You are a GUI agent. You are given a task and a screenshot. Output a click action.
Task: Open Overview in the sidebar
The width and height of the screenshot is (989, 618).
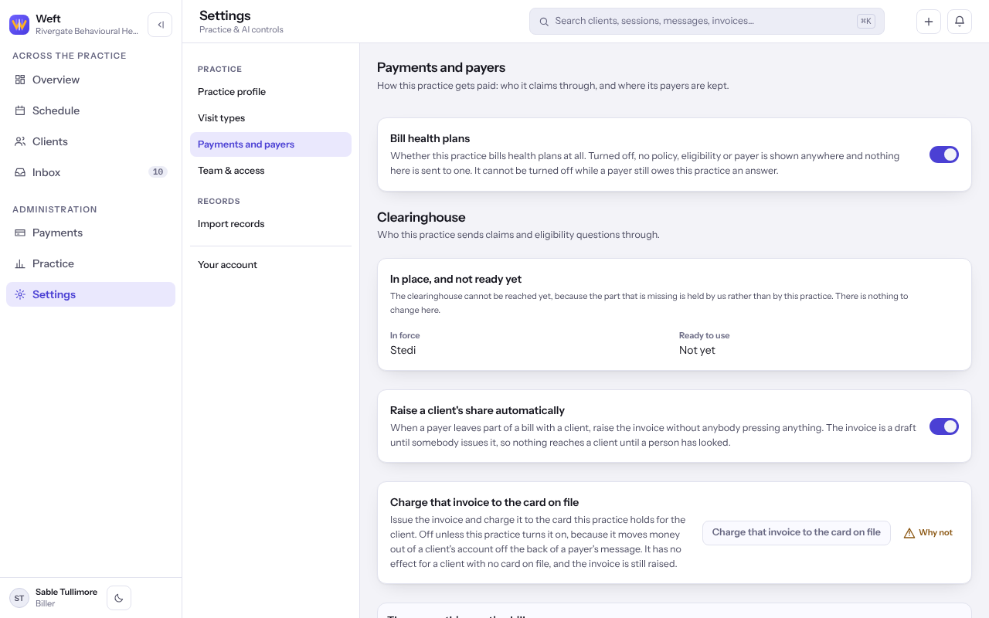[91, 80]
